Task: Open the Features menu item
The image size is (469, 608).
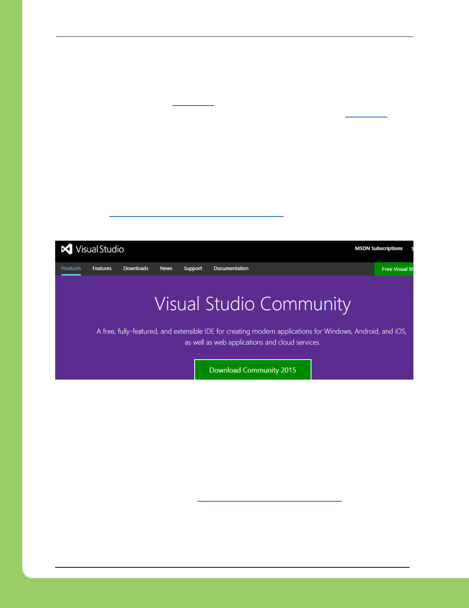Action: click(102, 268)
